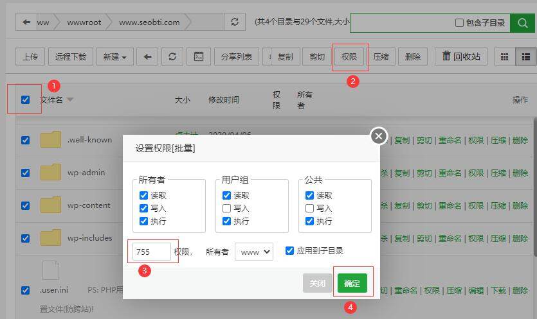Screen dimensions: 537x319
Task: Click 复制 link in wp-admin row
Action: click(x=402, y=173)
